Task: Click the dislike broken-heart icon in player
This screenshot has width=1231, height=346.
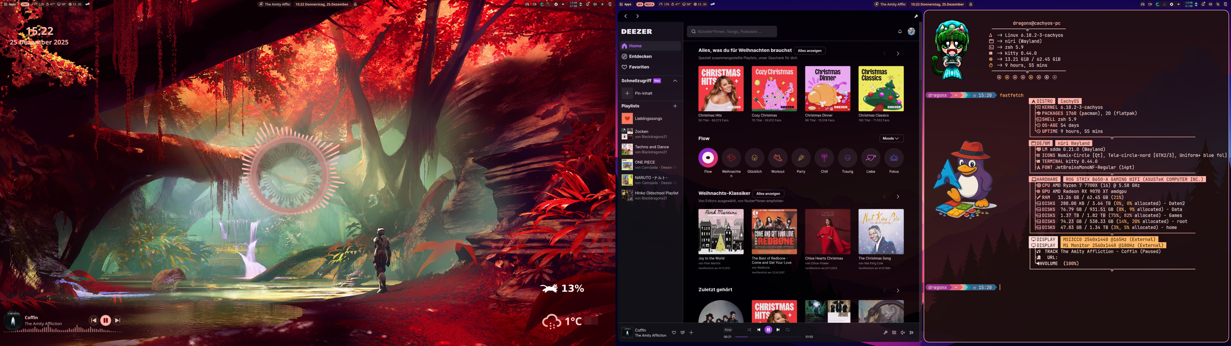Action: coord(682,333)
